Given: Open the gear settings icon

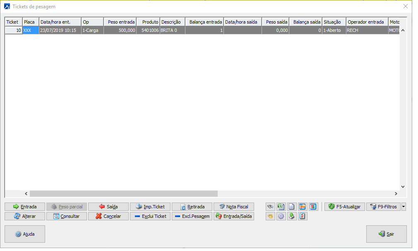Looking at the screenshot, I should pos(281,216).
